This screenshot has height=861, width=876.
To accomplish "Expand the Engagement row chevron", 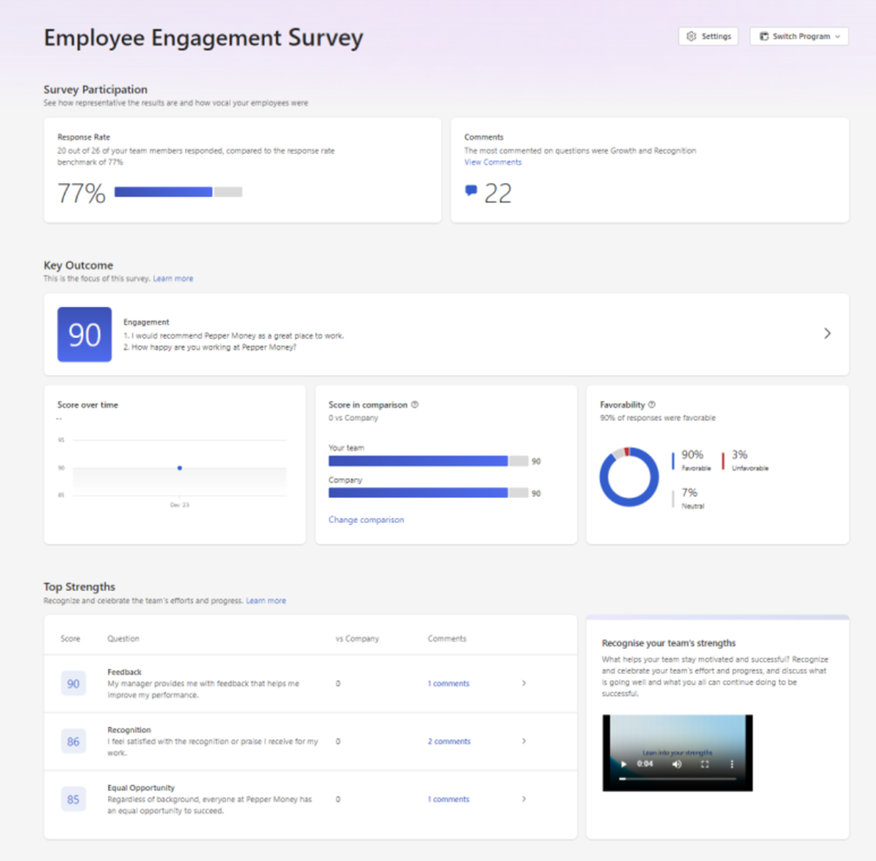I will [x=827, y=334].
